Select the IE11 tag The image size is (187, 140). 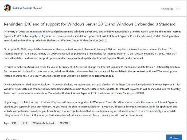(25, 123)
